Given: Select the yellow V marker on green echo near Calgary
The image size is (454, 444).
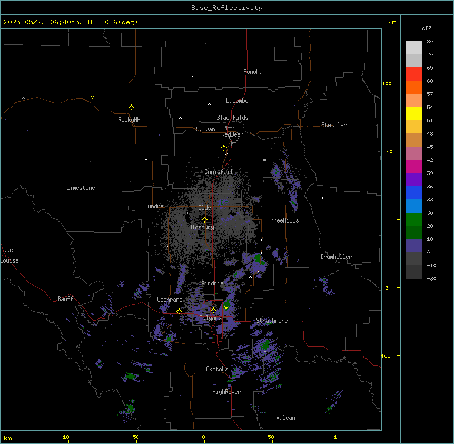Looking at the screenshot, I should pos(226,308).
